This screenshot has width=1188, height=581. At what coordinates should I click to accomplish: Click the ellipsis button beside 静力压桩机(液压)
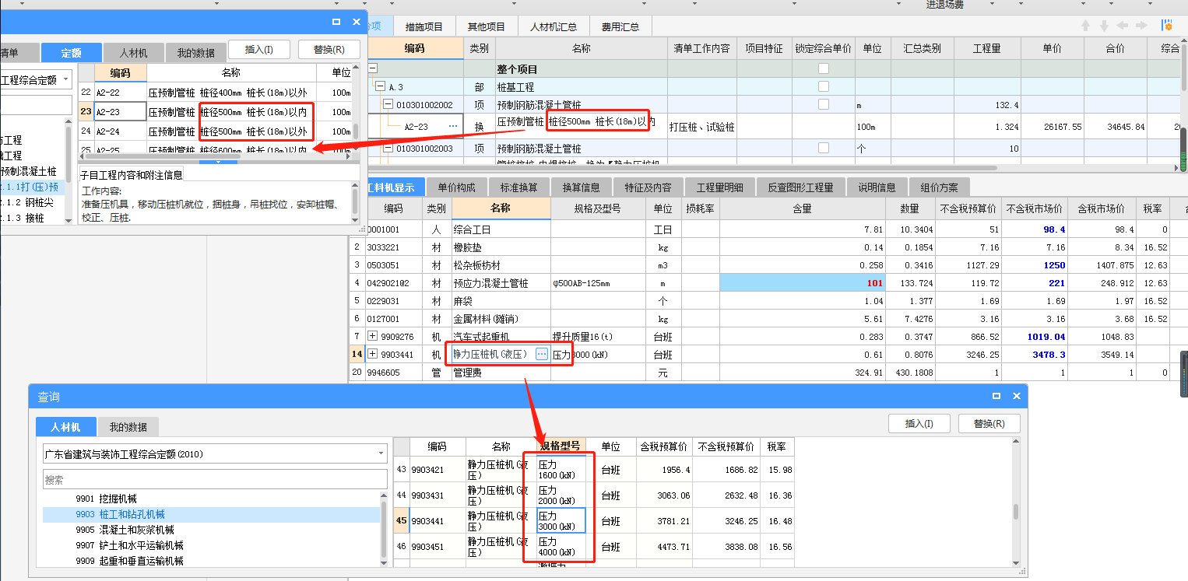click(x=542, y=354)
